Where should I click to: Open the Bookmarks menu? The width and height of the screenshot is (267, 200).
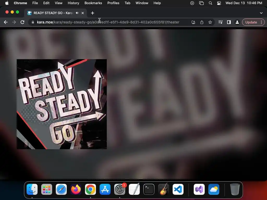[93, 3]
